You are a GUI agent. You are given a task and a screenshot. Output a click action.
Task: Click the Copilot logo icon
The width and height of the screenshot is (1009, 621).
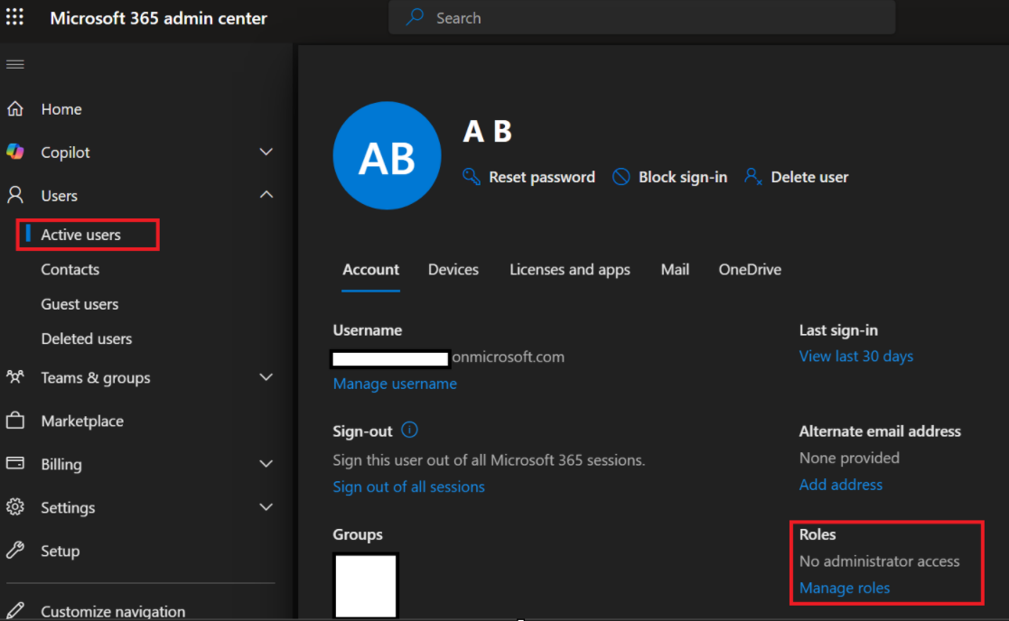[15, 152]
